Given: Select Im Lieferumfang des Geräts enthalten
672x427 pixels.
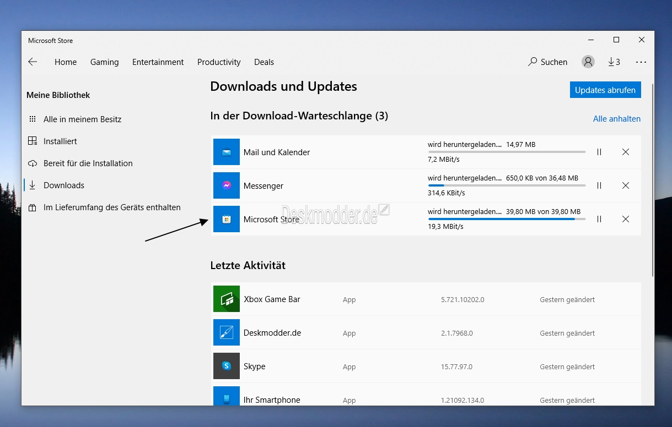Looking at the screenshot, I should click(104, 207).
